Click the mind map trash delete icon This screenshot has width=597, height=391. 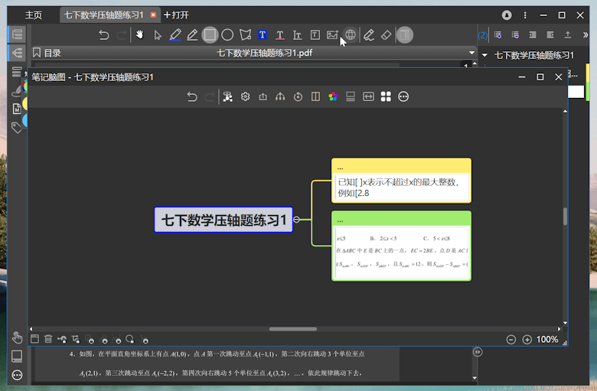(x=48, y=339)
